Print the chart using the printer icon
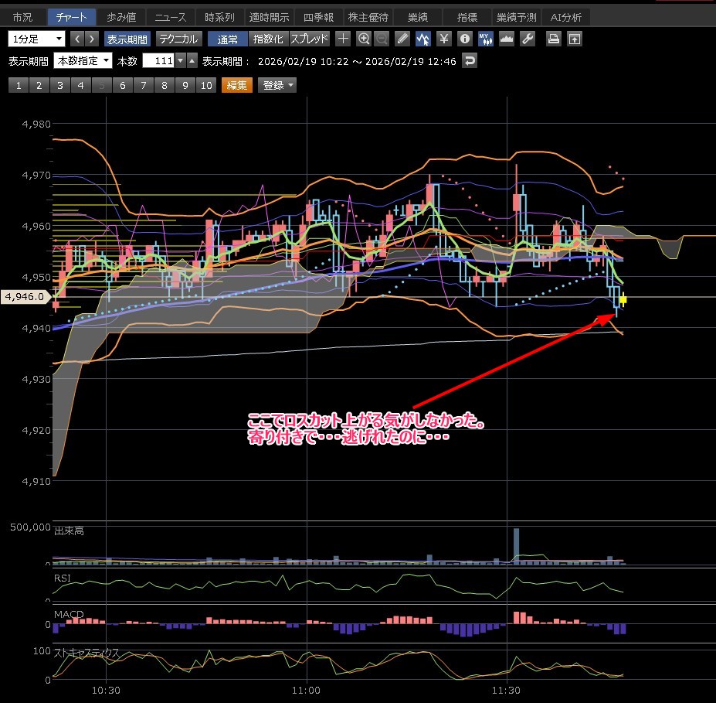716x703 pixels. (x=553, y=39)
